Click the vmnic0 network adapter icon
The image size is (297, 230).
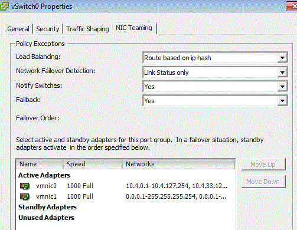click(25, 186)
